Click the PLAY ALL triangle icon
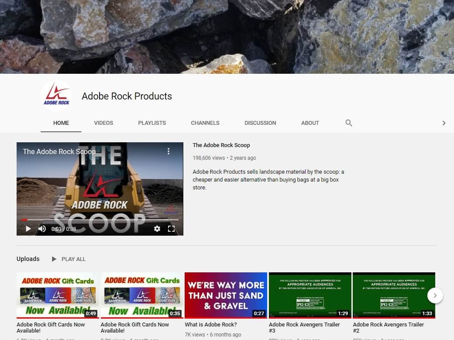 [x=54, y=259]
